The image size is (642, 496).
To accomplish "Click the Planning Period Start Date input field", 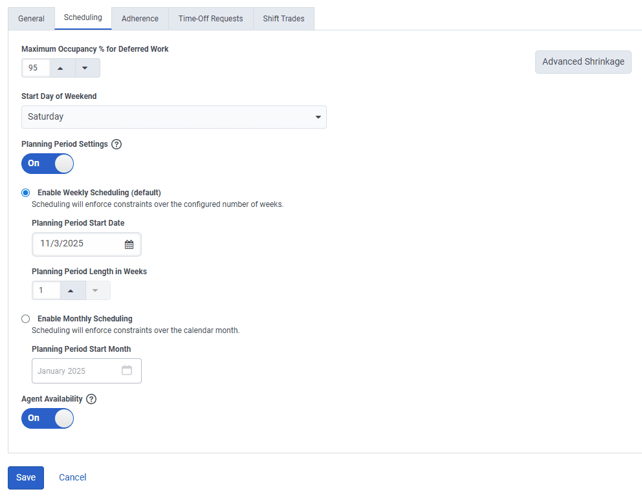I will [x=78, y=244].
